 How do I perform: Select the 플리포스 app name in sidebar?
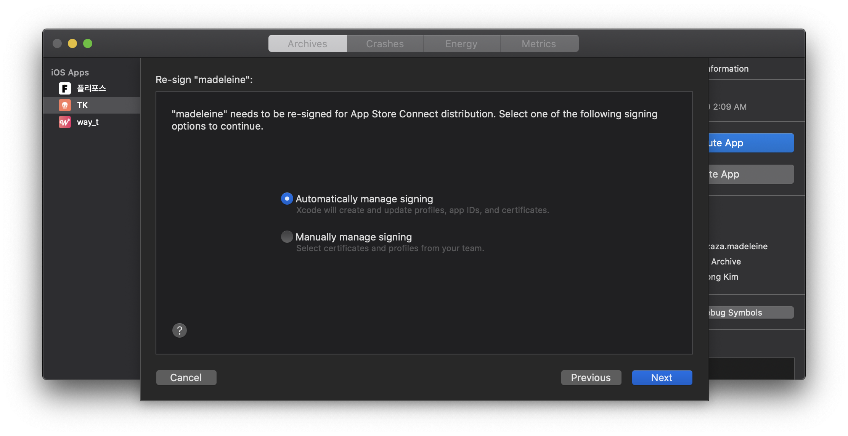[x=91, y=88]
